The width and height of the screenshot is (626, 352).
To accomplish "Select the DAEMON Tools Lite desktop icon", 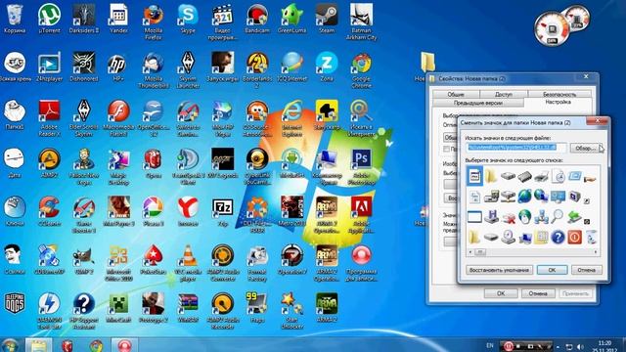I will (x=49, y=311).
